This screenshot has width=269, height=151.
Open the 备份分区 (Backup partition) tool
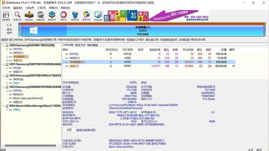pos(86,15)
